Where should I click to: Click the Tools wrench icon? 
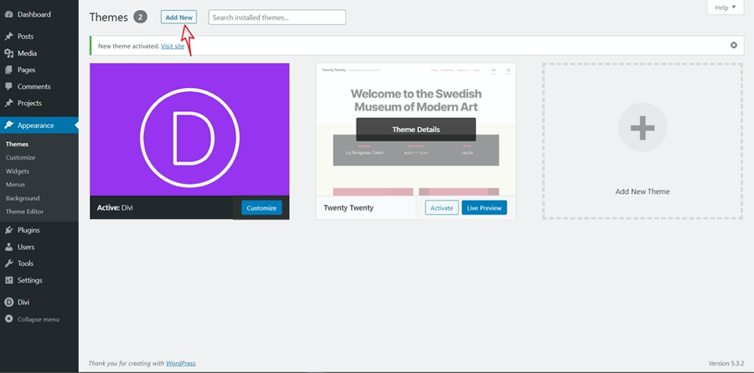point(8,263)
